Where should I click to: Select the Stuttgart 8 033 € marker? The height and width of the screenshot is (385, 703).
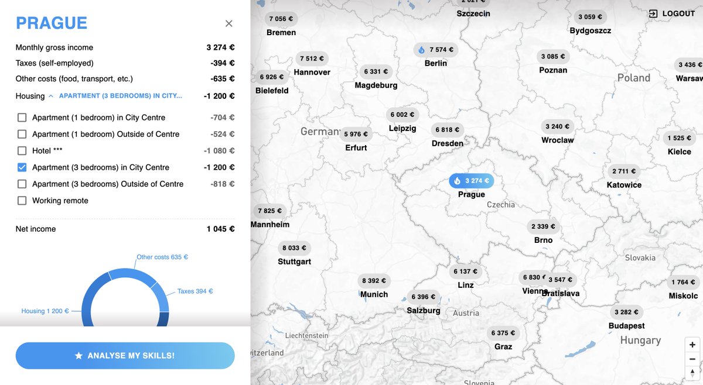point(294,248)
